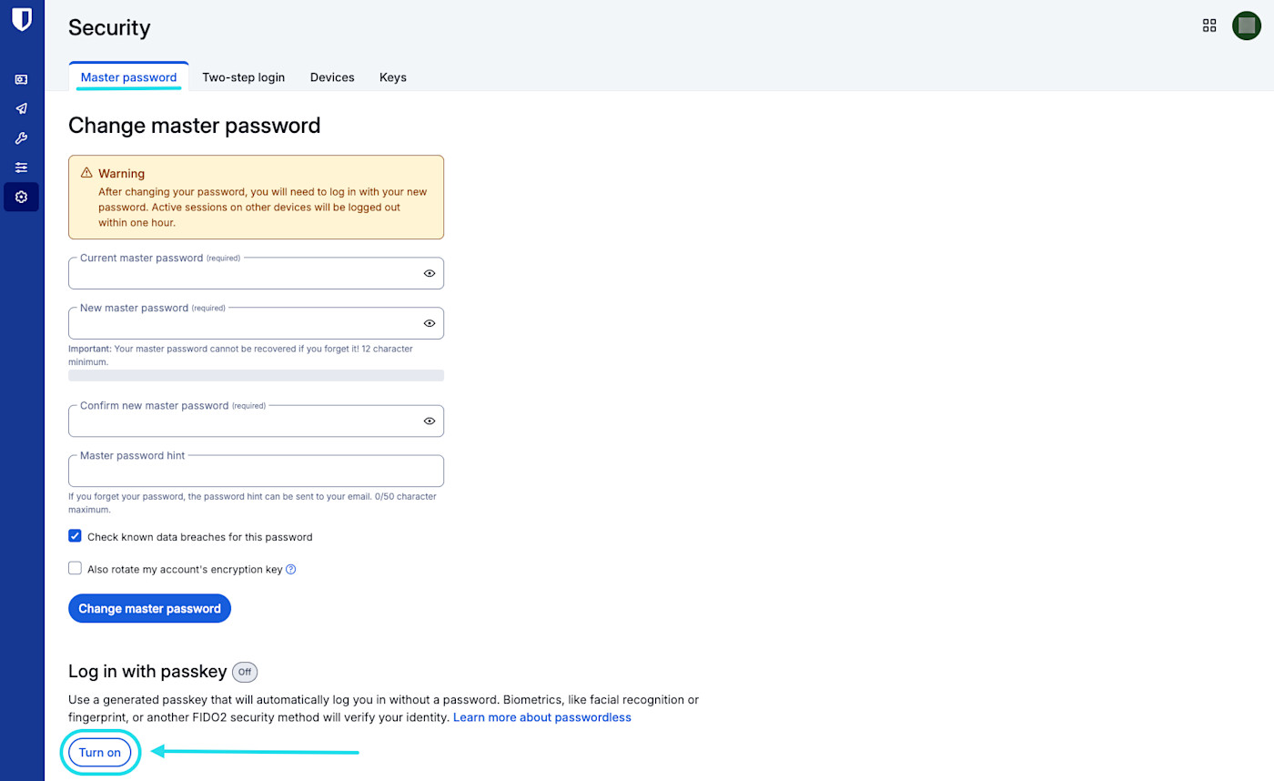
Task: Click the Master password hint field
Action: coord(255,470)
